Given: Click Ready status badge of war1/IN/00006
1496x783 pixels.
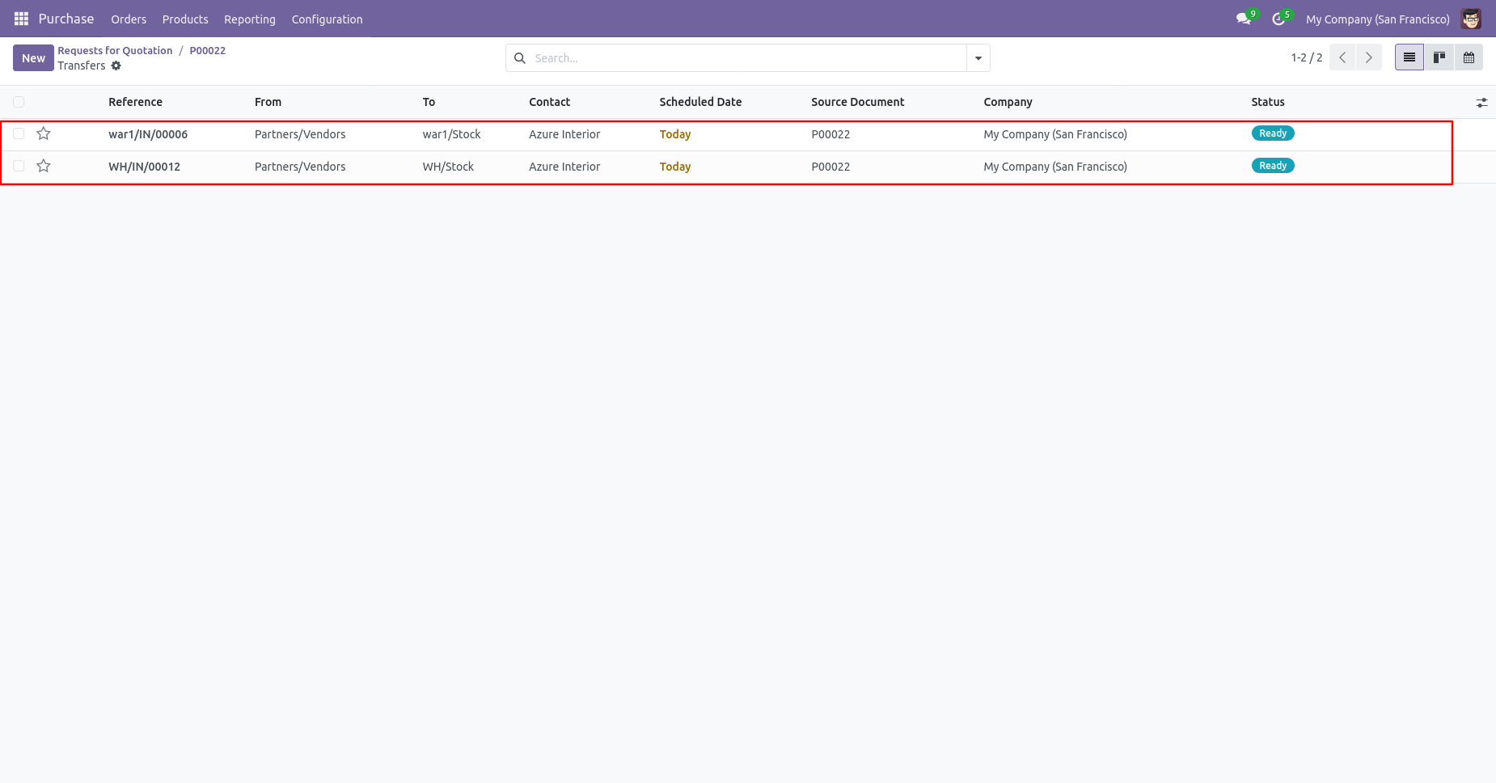Looking at the screenshot, I should (x=1273, y=133).
